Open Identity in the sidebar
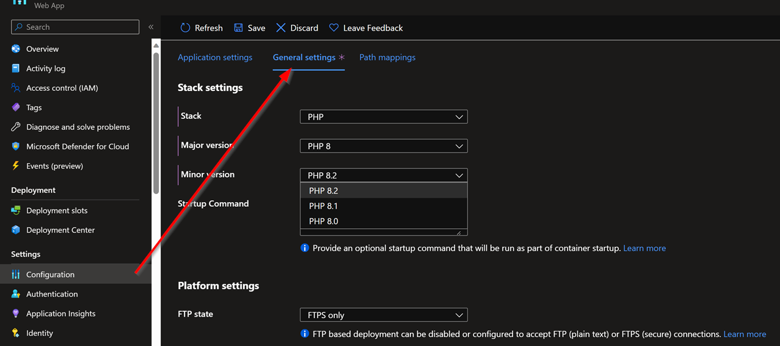780x346 pixels. tap(40, 333)
